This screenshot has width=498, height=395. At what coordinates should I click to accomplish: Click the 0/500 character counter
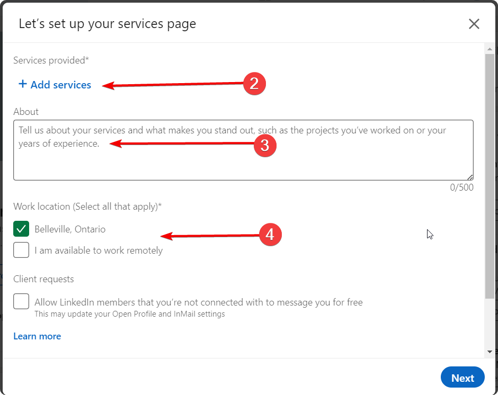pyautogui.click(x=461, y=187)
